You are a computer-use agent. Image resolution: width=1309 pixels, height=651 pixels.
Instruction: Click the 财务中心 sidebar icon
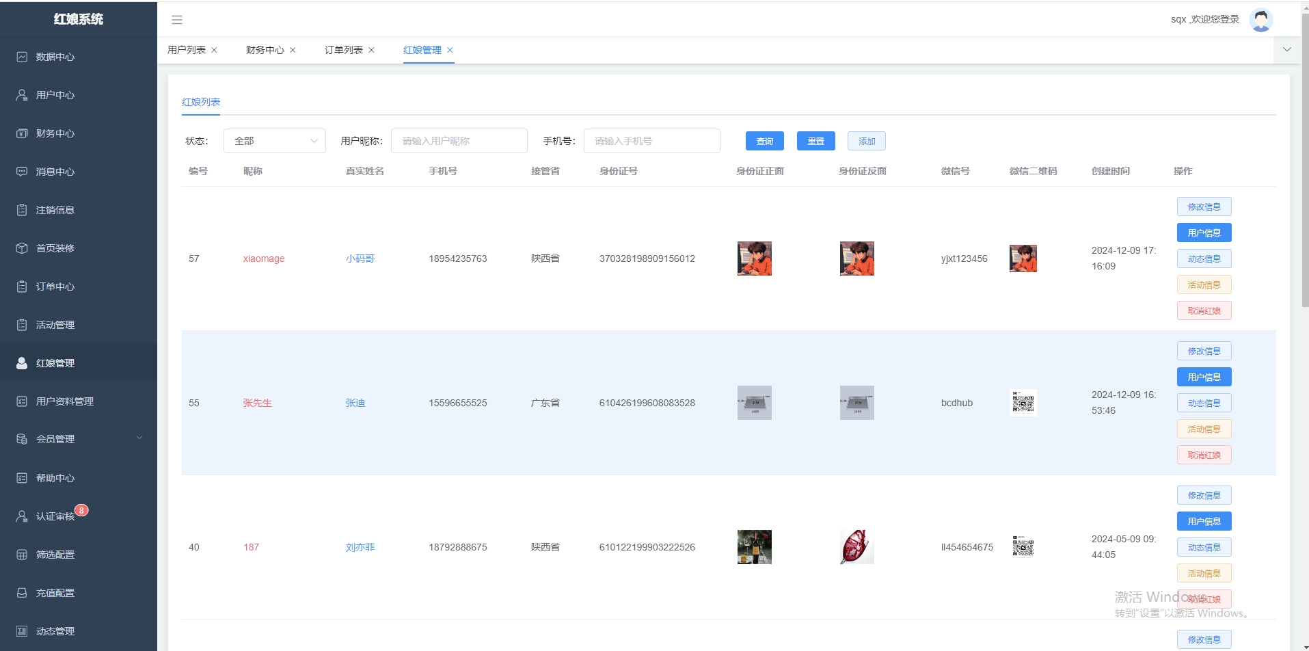tap(22, 133)
